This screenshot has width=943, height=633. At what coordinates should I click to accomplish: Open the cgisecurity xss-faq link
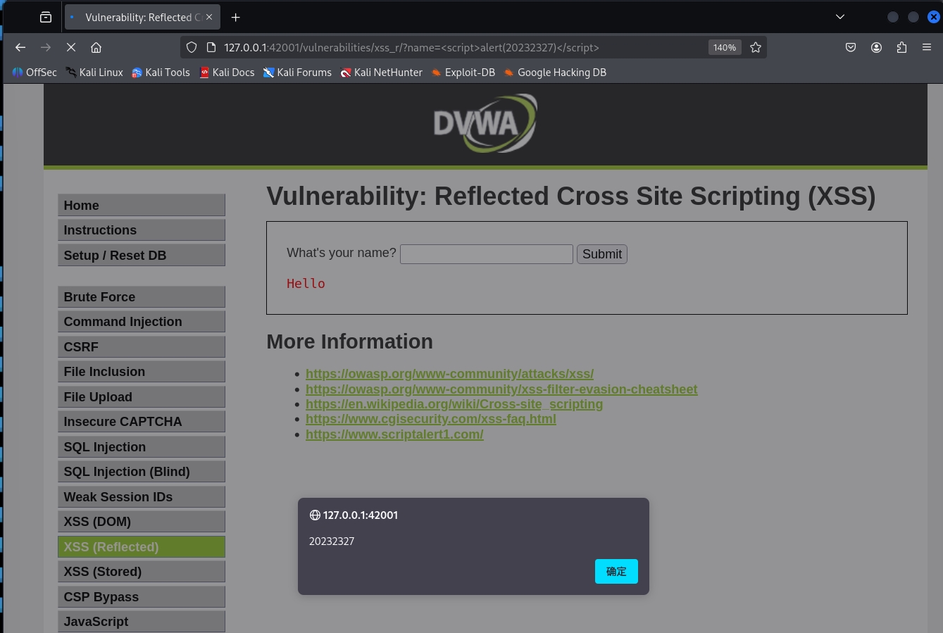[x=431, y=419]
